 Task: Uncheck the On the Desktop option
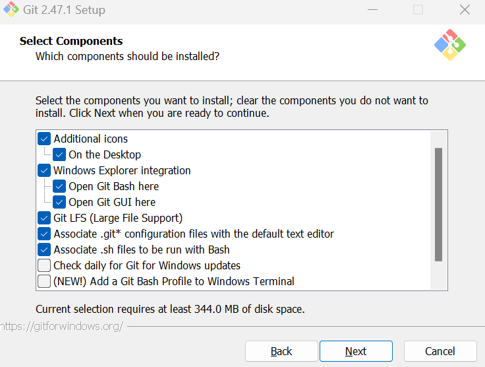tap(59, 154)
